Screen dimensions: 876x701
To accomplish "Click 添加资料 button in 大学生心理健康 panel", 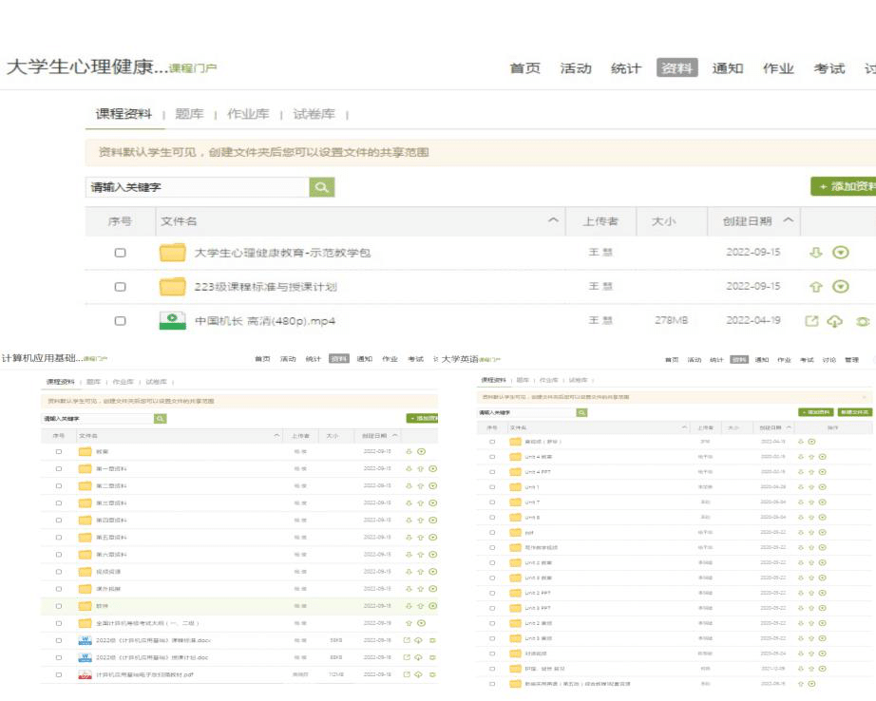I will coord(844,187).
